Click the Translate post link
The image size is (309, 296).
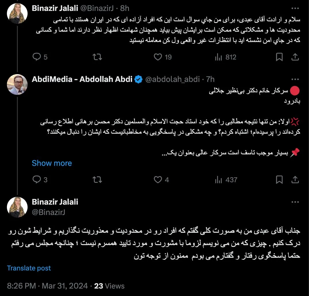(29, 268)
